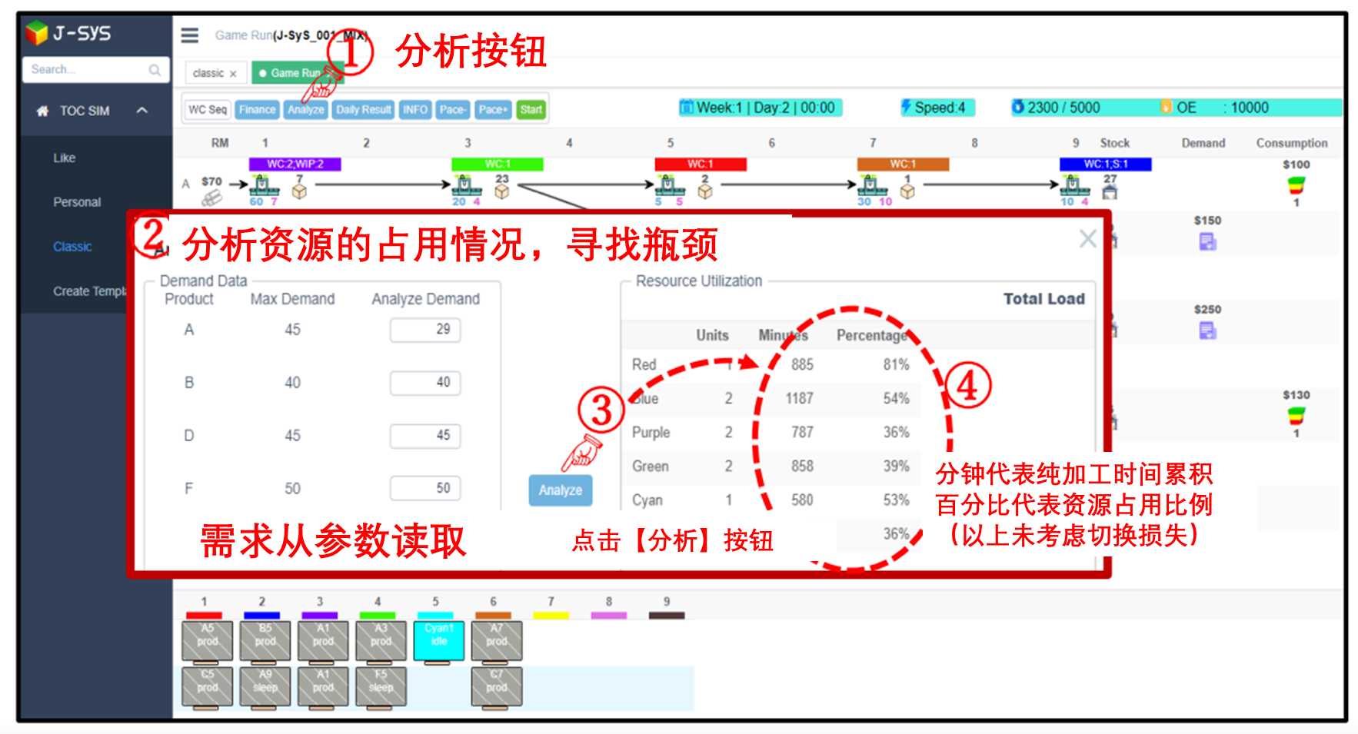Viewport: 1358px width, 734px height.
Task: Switch to the Game Run tab
Action: pos(296,72)
